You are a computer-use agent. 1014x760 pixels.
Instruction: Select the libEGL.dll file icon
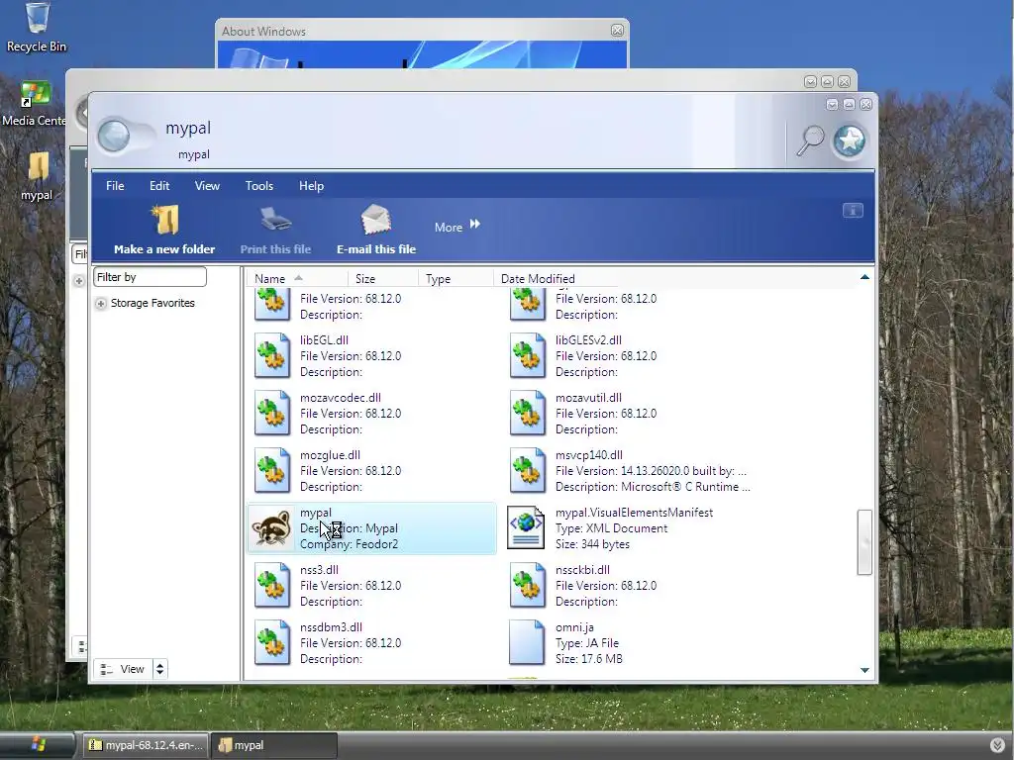271,355
